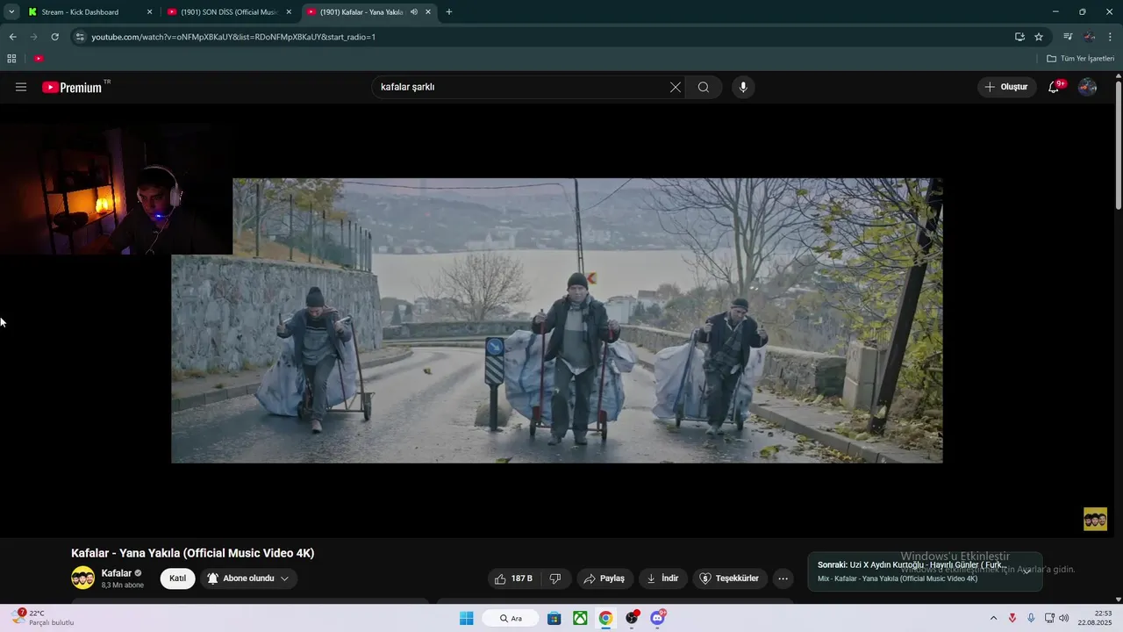Click the Katıl join button
1123x632 pixels.
pos(177,578)
